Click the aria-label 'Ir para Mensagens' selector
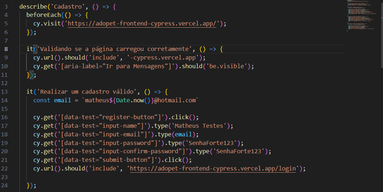The width and height of the screenshot is (383, 192). (x=116, y=66)
